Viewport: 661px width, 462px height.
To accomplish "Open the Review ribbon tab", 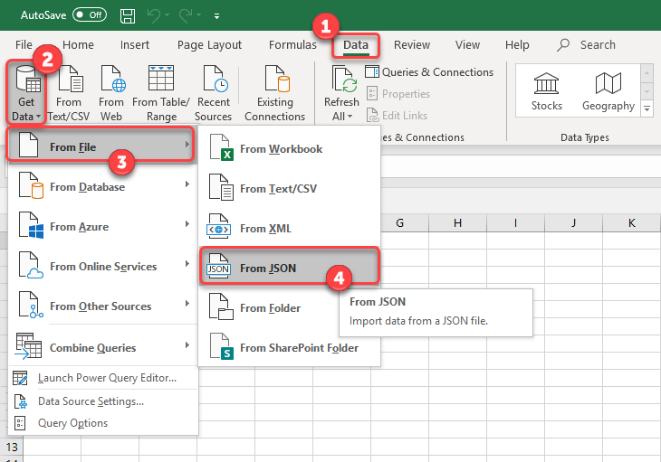I will coord(412,45).
